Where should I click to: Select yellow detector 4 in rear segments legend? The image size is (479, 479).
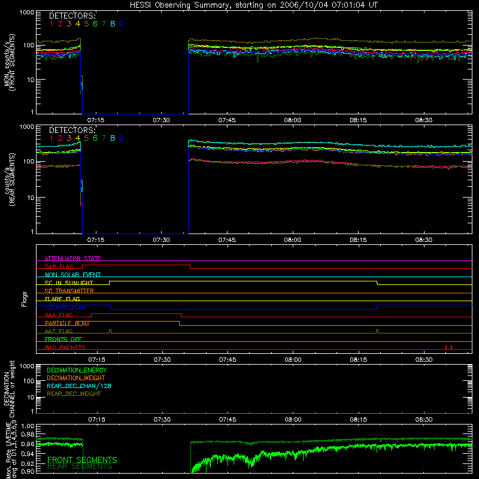click(x=78, y=138)
